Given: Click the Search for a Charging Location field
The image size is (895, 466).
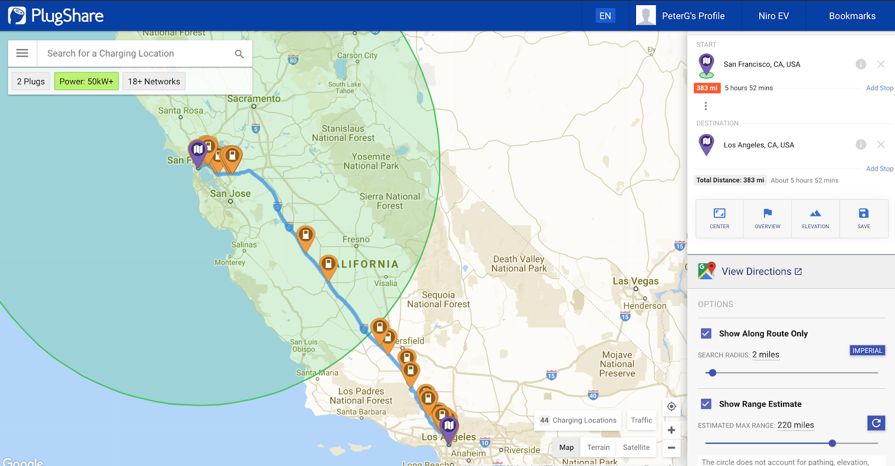Looking at the screenshot, I should coord(134,54).
